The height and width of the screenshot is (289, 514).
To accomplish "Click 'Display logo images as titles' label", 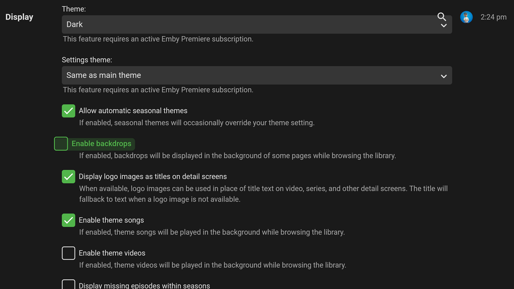I will coord(153,177).
